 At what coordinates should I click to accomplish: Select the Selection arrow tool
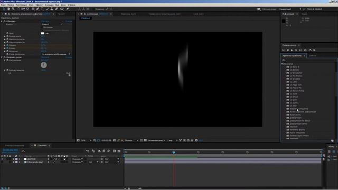(4, 9)
